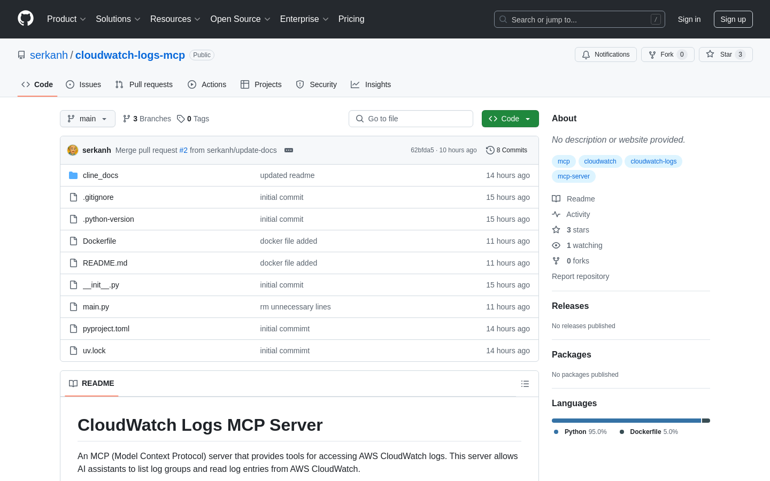This screenshot has height=481, width=770.
Task: View 0 Tags link
Action: click(193, 119)
